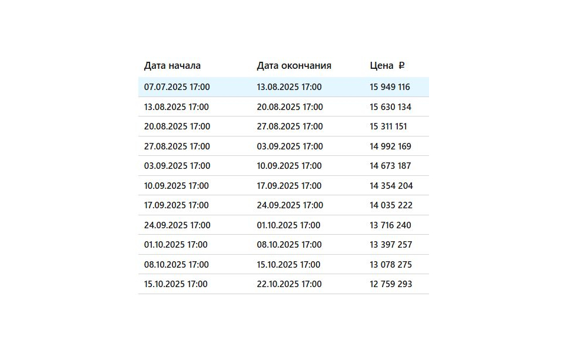
Task: Click row starting 03.09.2025 17:00
Action: [x=284, y=166]
